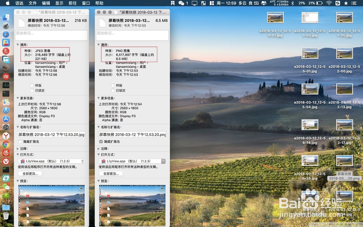Open Maps from the Dock

pyautogui.click(x=6, y=102)
